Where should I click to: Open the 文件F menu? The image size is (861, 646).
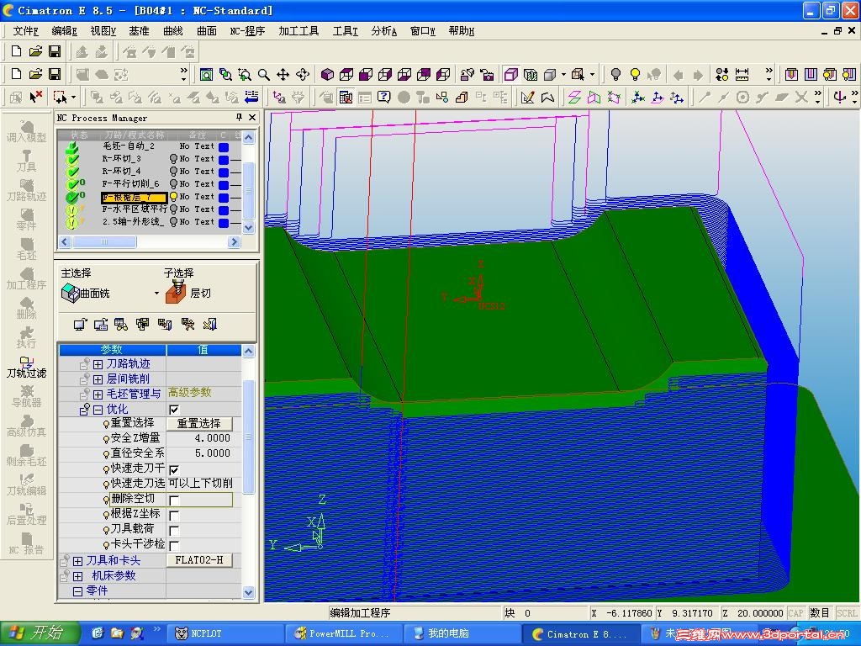coord(25,31)
